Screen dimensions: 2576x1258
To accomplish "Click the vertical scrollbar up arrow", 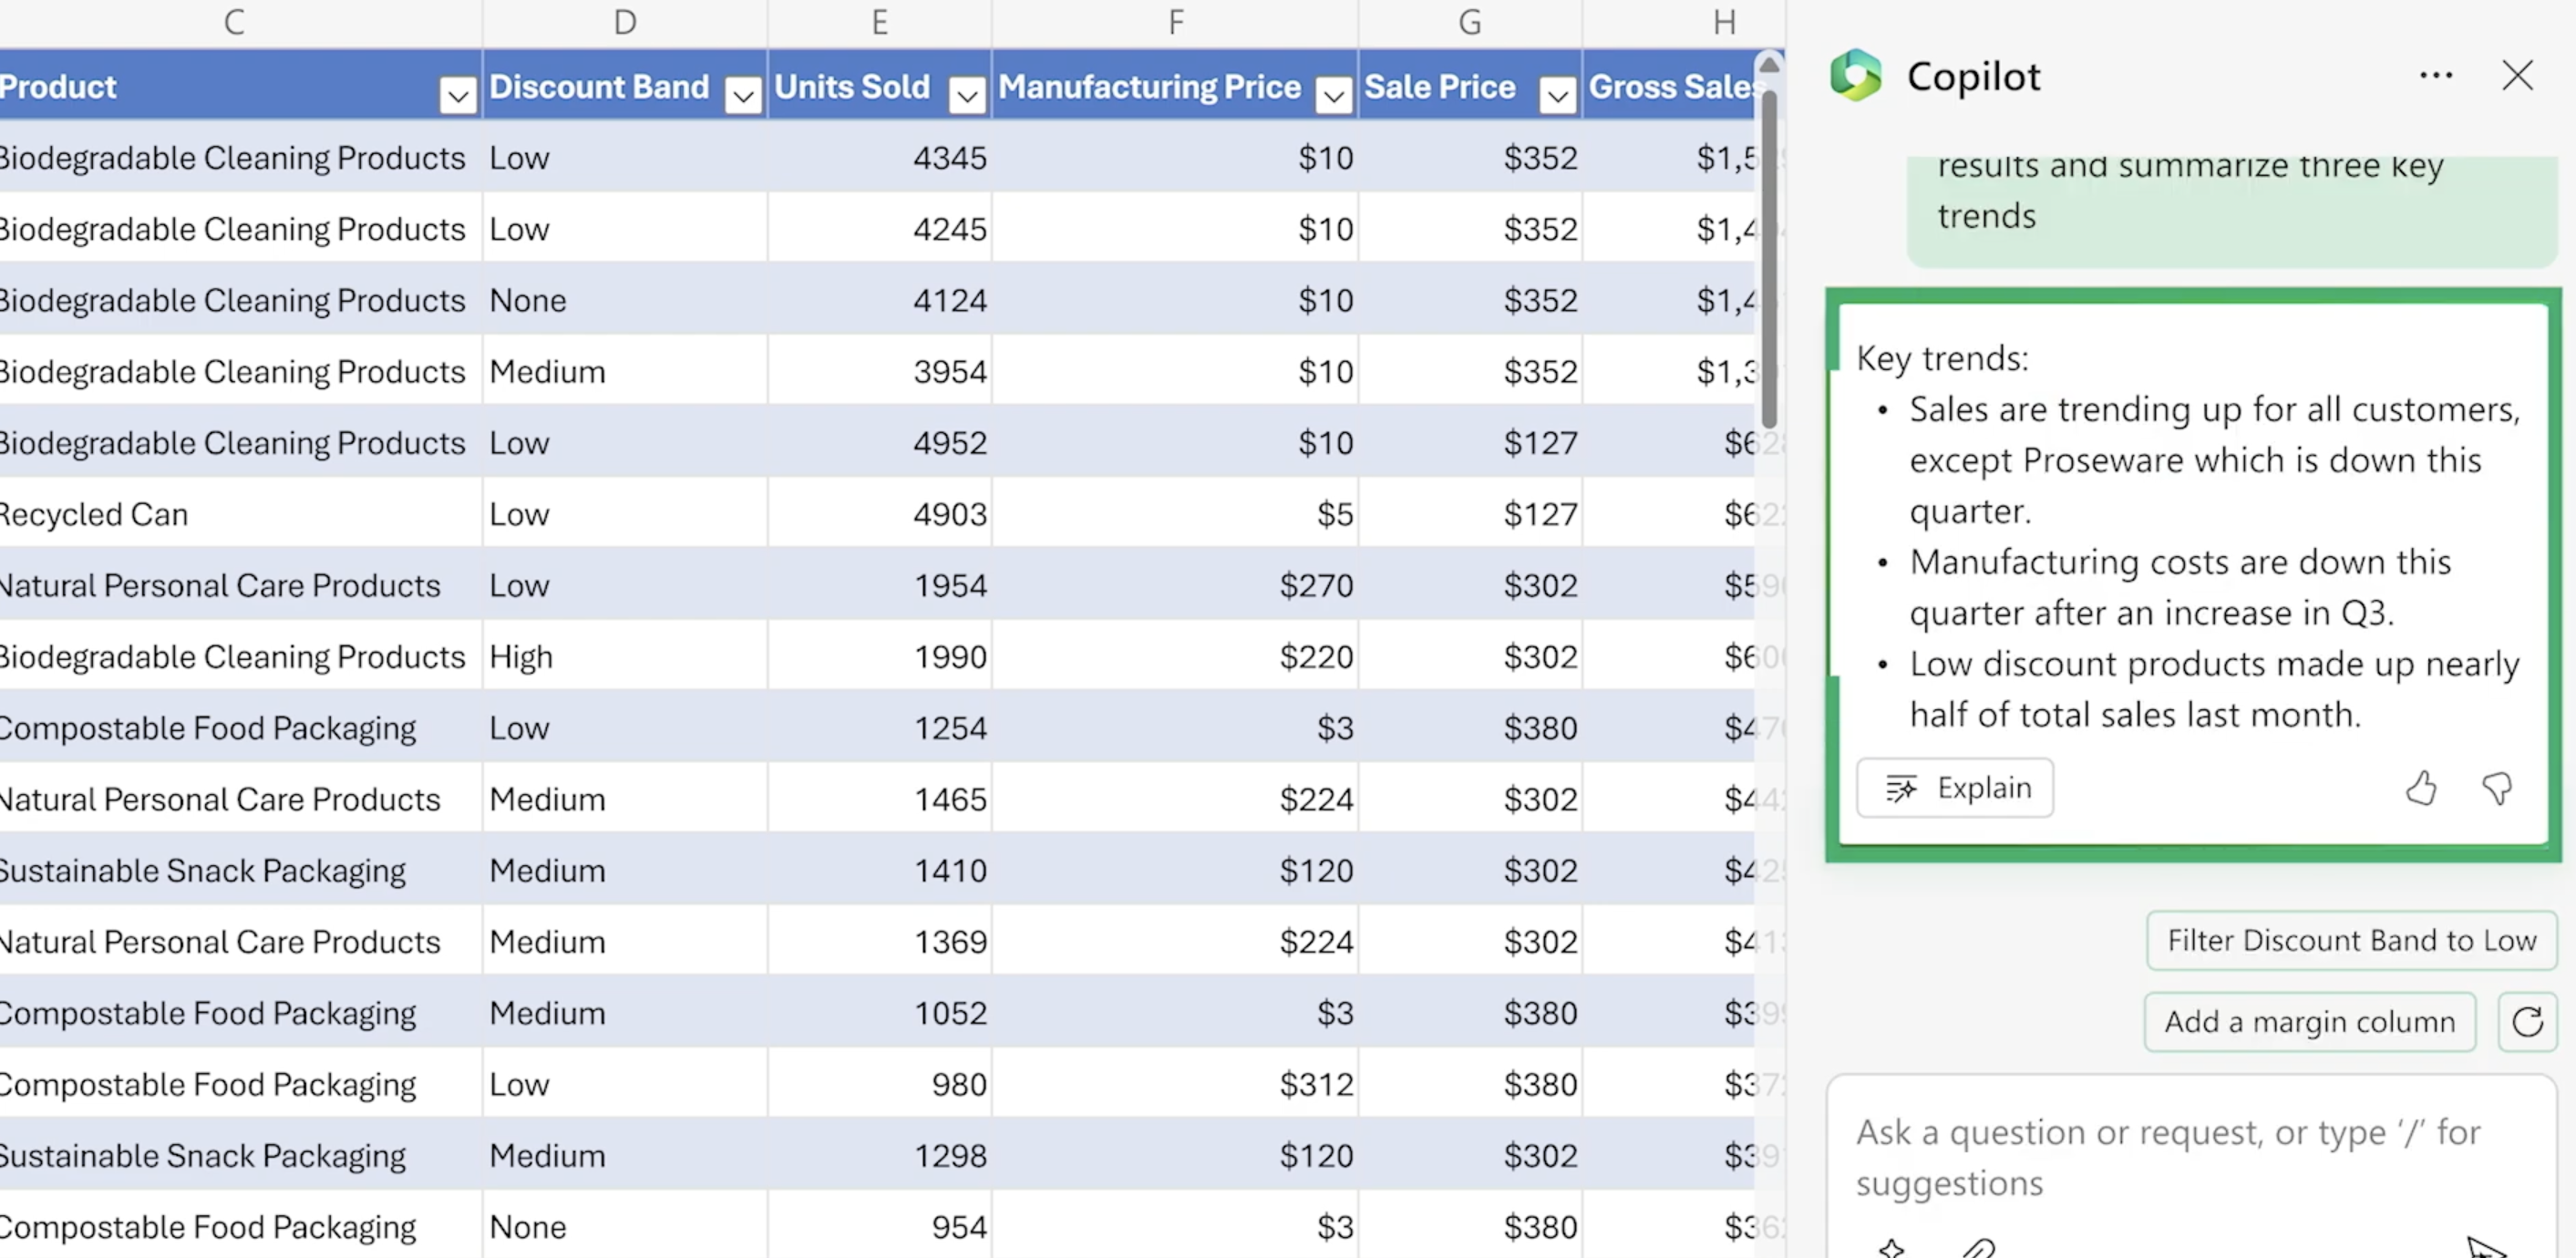I will [1769, 65].
